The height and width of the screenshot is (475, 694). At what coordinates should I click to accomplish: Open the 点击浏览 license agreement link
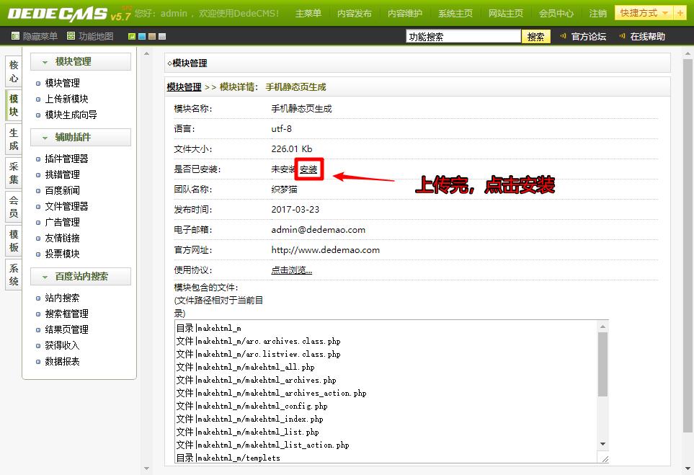point(291,270)
